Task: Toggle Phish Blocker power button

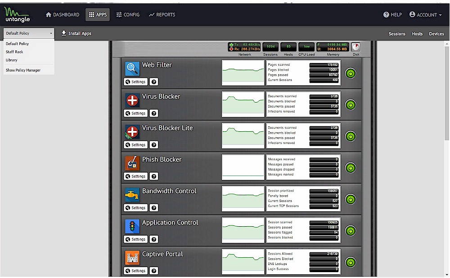Action: pos(351,168)
